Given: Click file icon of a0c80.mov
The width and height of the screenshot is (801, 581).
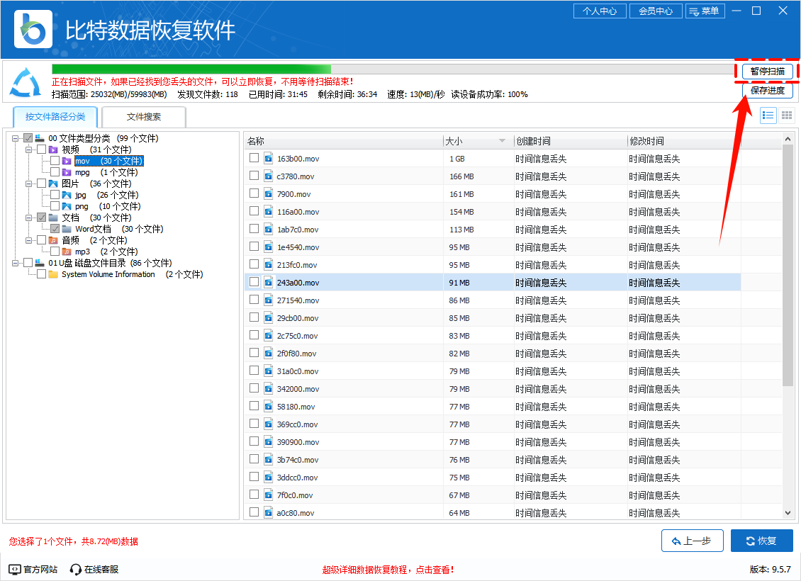Looking at the screenshot, I should (268, 512).
